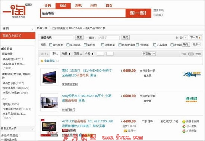
Task: Toggle list to large image view
Action: (191, 54)
